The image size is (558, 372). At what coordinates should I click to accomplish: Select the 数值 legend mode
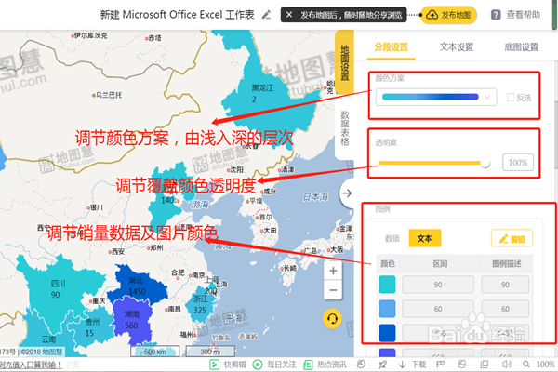pyautogui.click(x=392, y=238)
